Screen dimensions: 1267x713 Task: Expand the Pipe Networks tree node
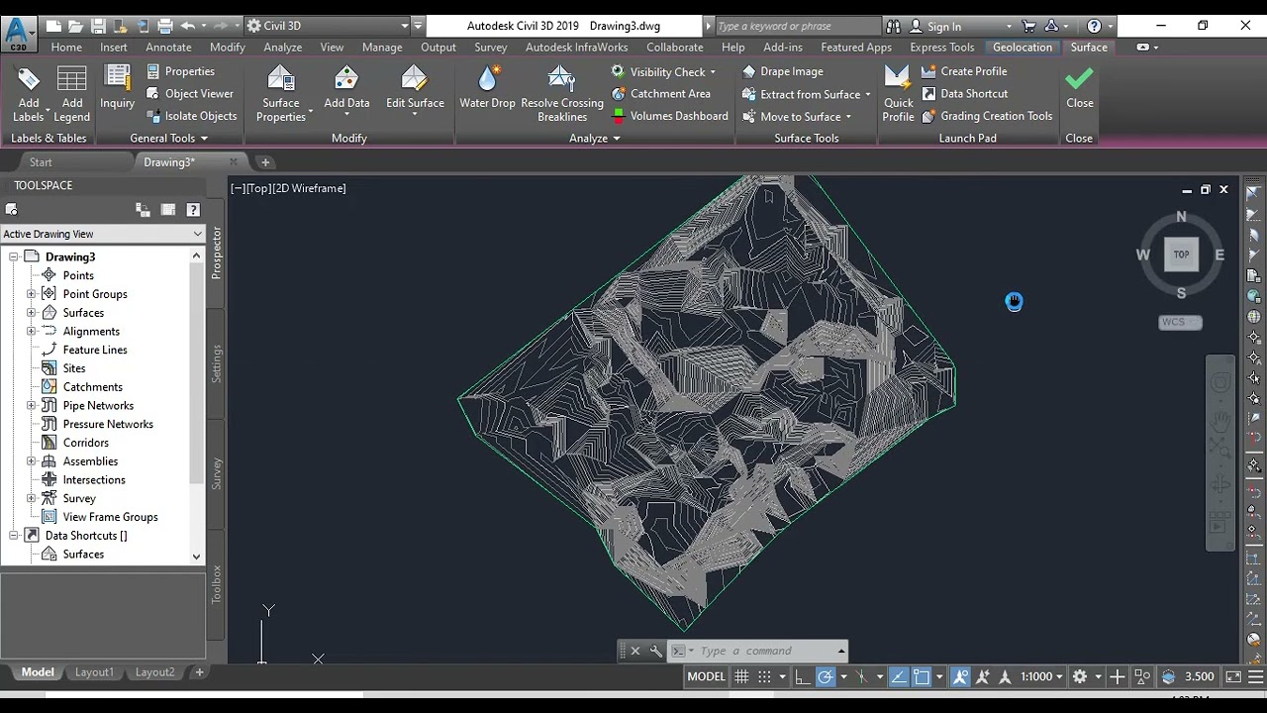click(31, 406)
